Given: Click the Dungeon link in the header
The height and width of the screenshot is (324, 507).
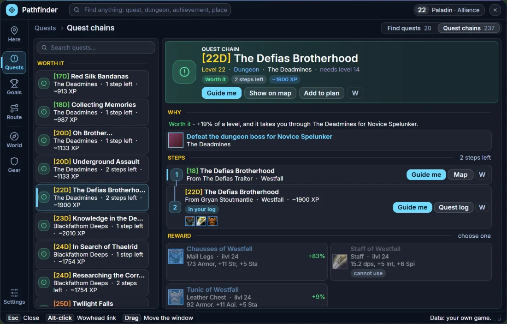Looking at the screenshot, I should (247, 70).
